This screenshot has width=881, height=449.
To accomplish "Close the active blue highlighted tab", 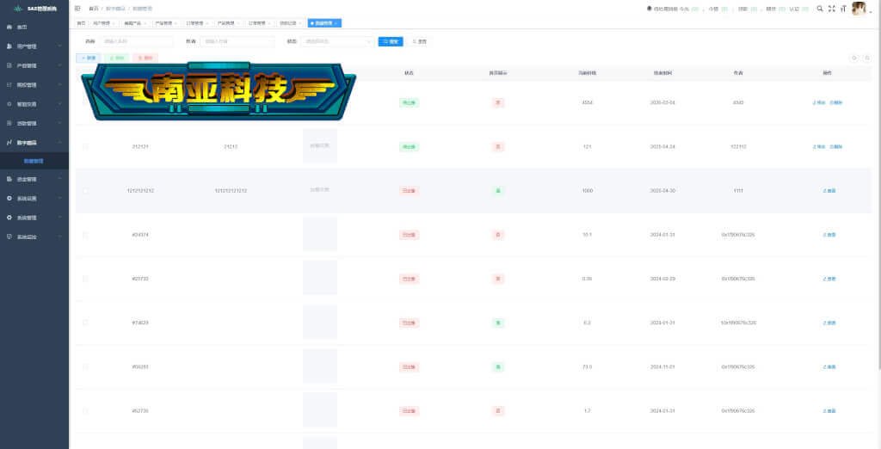I will [x=336, y=23].
